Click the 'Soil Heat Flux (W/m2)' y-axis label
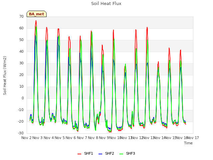The height and width of the screenshot is (160, 213). click(5, 75)
